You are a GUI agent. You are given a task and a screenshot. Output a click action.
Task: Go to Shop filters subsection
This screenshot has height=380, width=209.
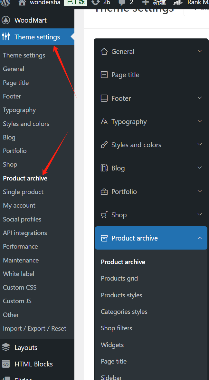point(116,328)
